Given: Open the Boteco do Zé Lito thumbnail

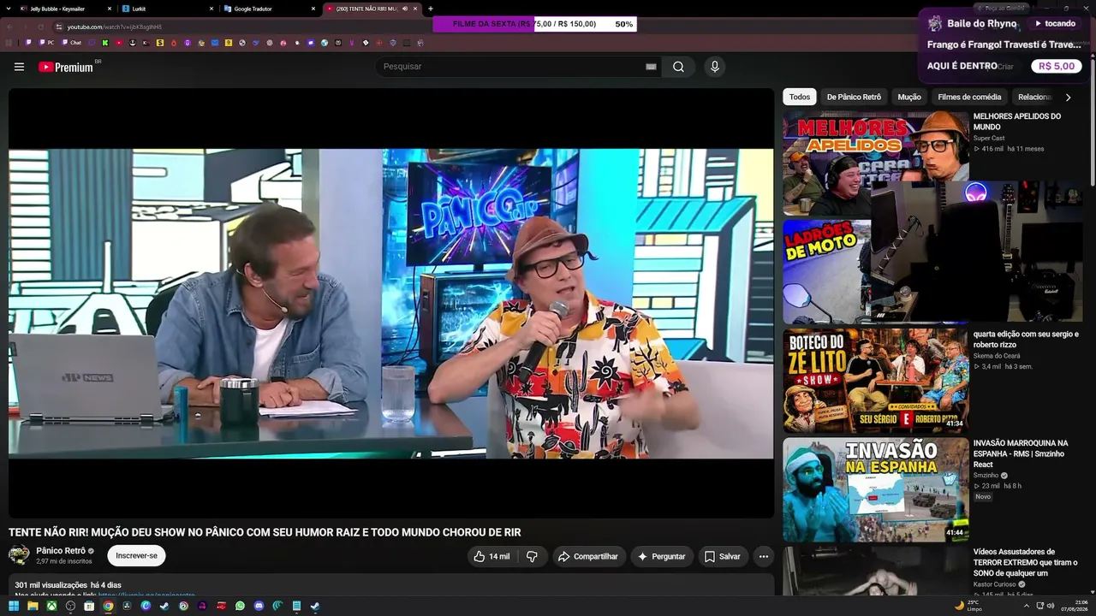Looking at the screenshot, I should point(876,380).
